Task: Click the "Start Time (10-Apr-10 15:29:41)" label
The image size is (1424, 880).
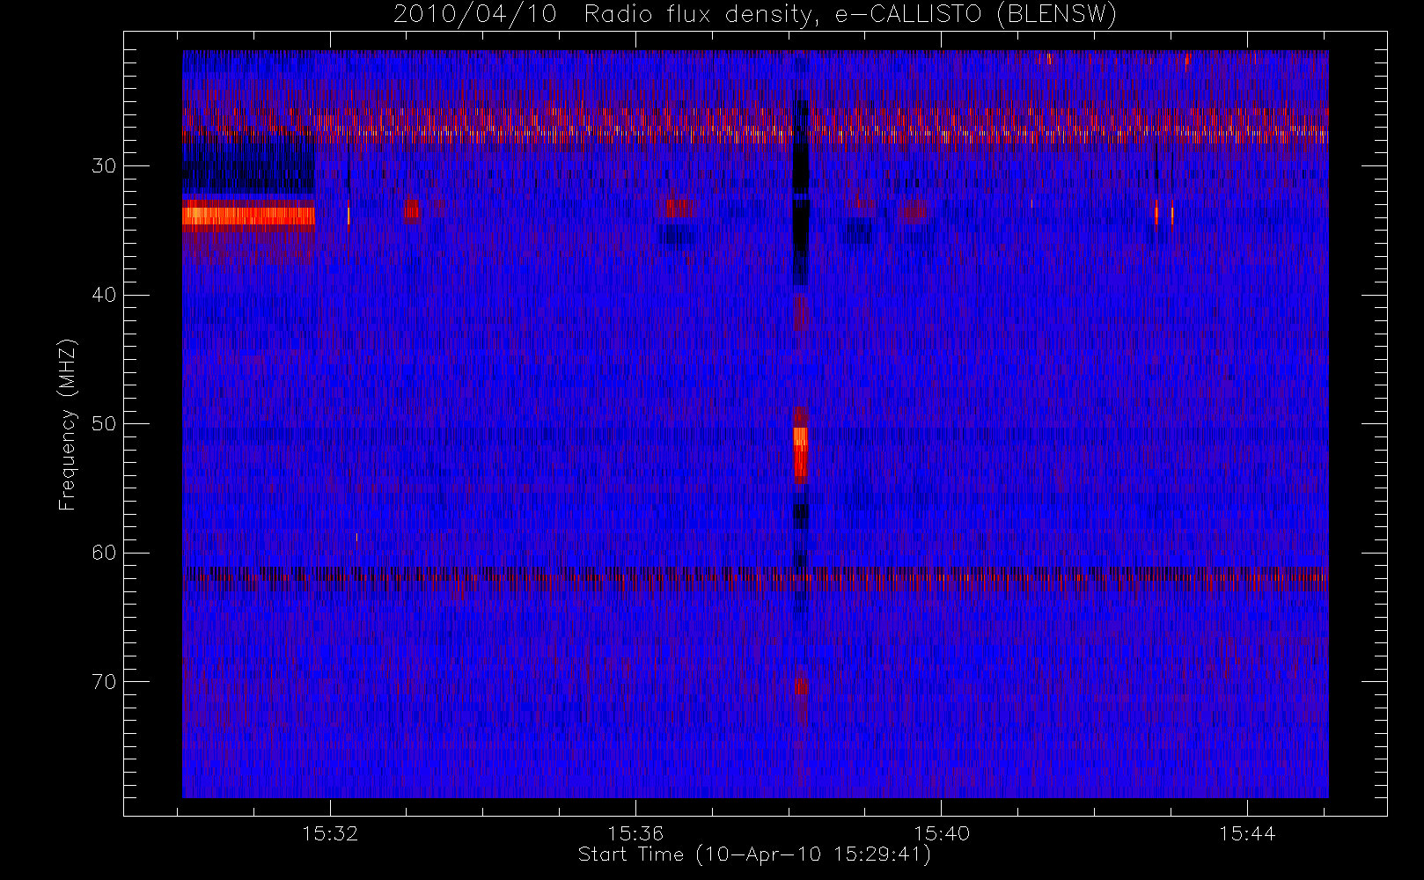Action: point(754,854)
